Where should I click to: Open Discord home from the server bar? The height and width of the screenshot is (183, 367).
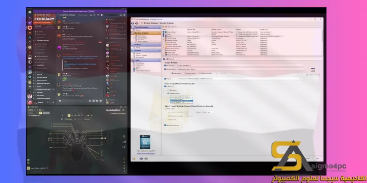pos(30,12)
